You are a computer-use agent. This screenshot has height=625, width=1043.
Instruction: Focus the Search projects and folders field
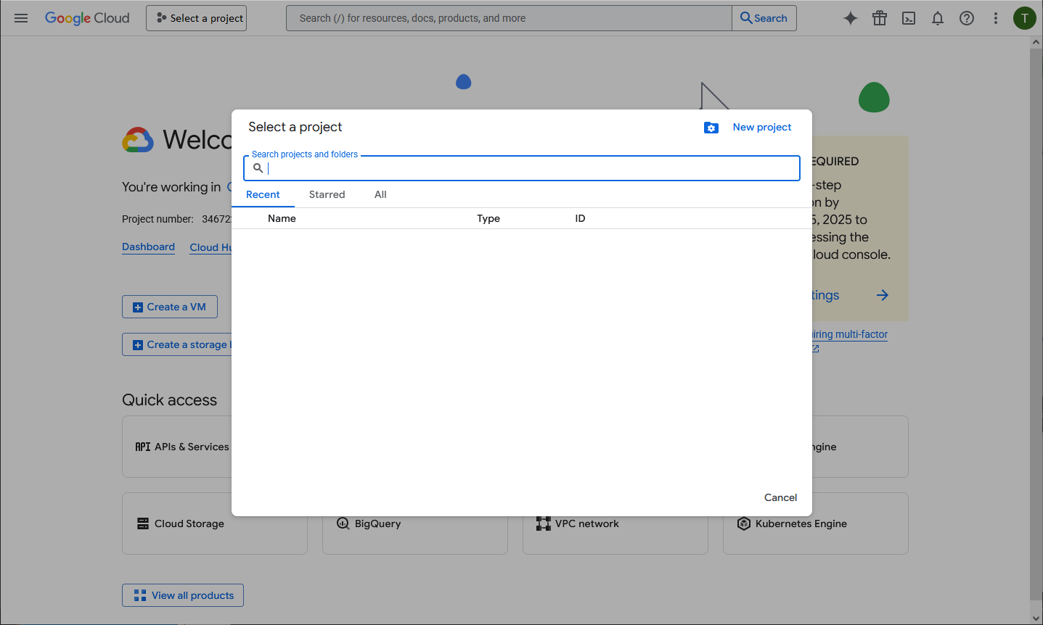(530, 168)
